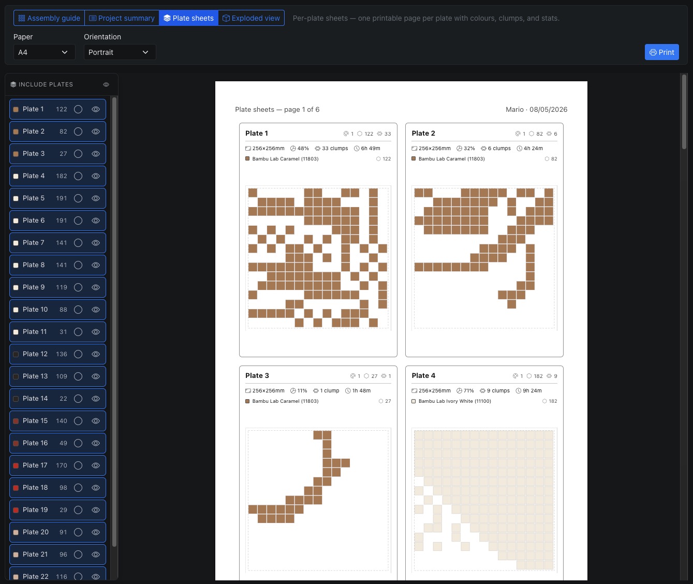Toggle the eye icon for Plate 5

[x=96, y=198]
